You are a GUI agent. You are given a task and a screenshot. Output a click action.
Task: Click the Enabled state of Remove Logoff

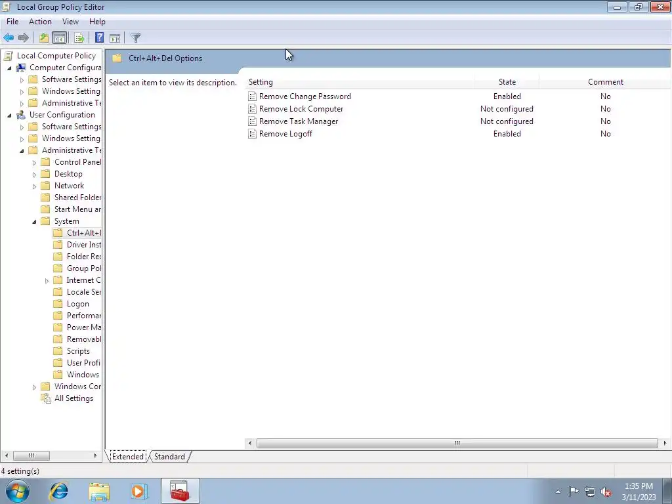tap(507, 134)
